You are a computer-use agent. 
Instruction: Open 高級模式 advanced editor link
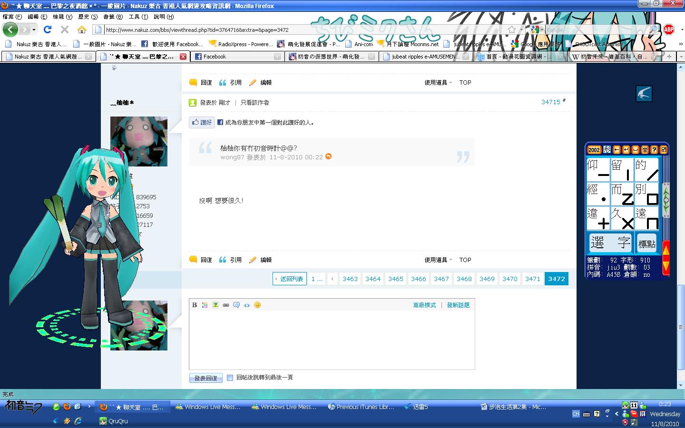pyautogui.click(x=424, y=305)
